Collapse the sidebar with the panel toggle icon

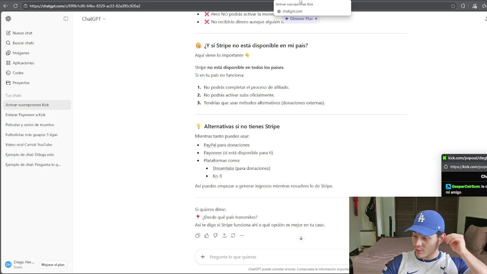coord(66,19)
